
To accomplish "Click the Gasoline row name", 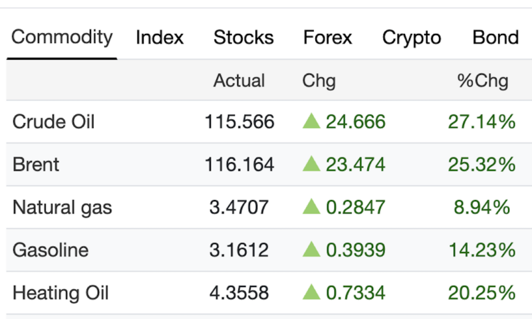I will 51,251.
